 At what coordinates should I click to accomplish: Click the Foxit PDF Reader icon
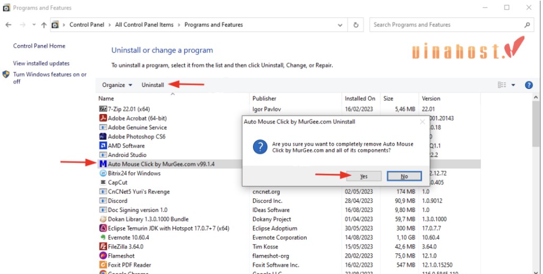tap(103, 264)
